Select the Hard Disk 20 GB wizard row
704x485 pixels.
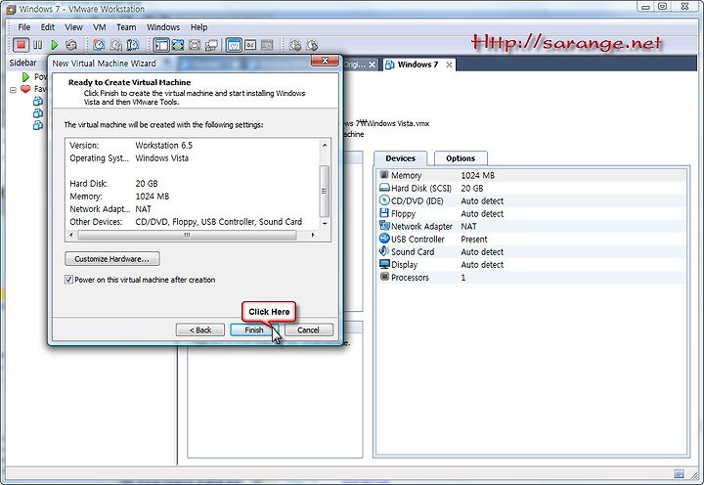tap(193, 183)
